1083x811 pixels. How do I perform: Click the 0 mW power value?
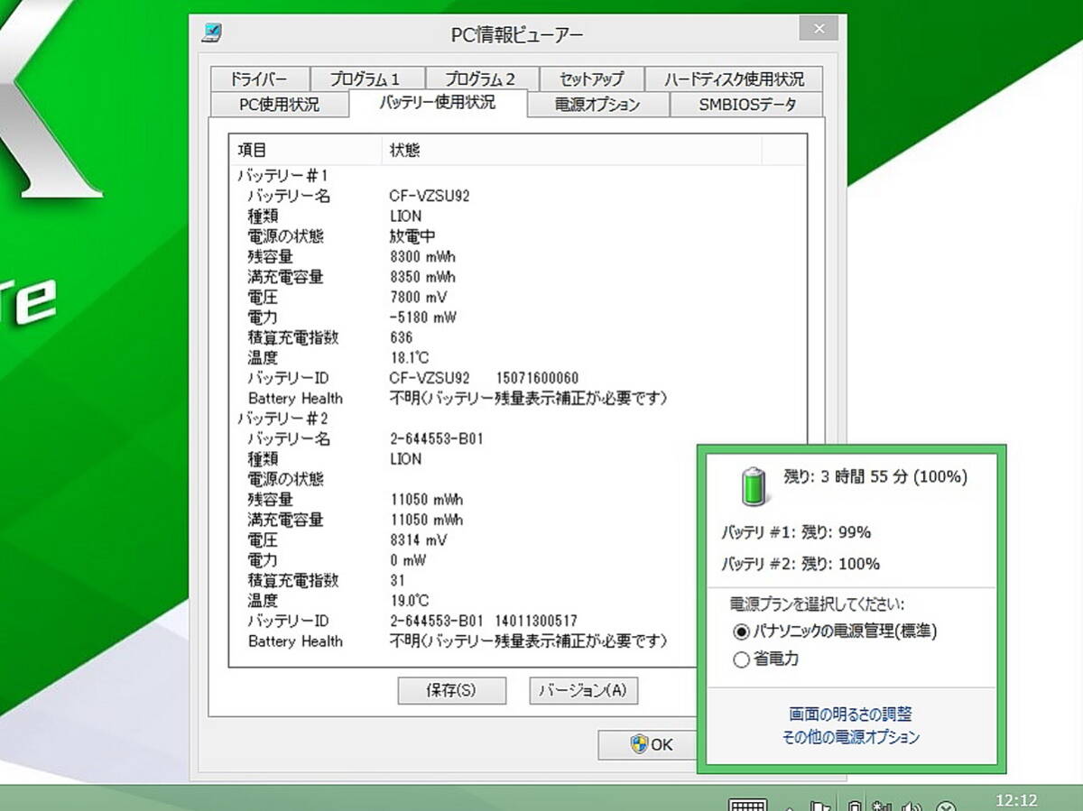408,560
